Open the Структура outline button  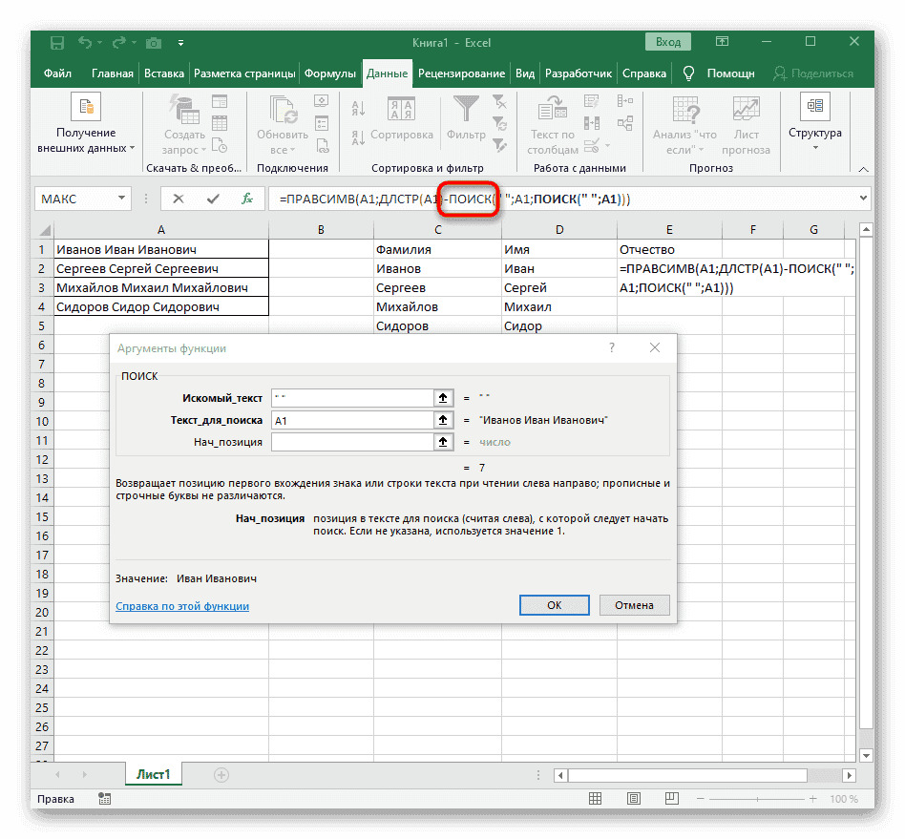814,122
